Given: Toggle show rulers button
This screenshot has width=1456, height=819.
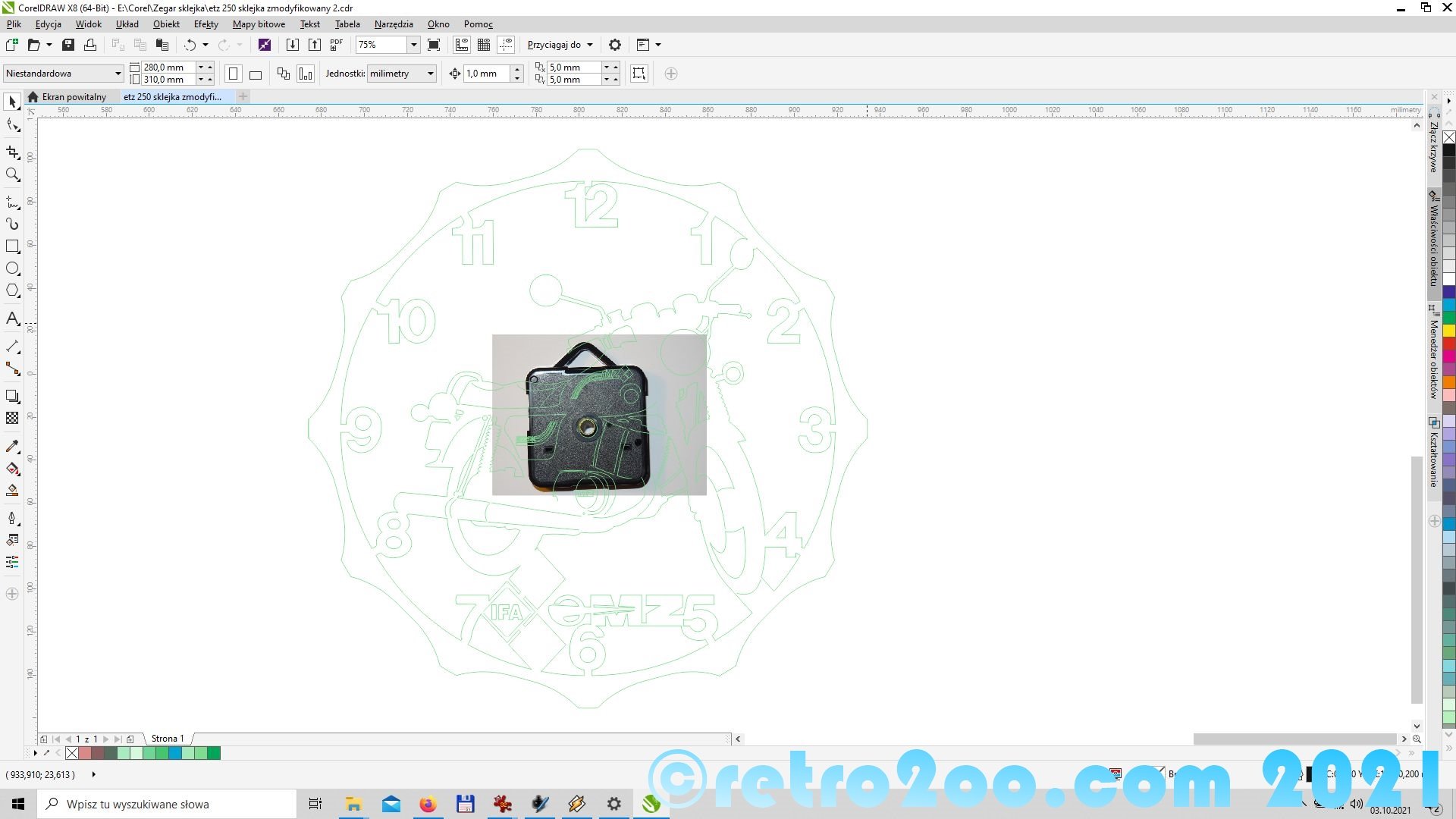Looking at the screenshot, I should point(462,45).
